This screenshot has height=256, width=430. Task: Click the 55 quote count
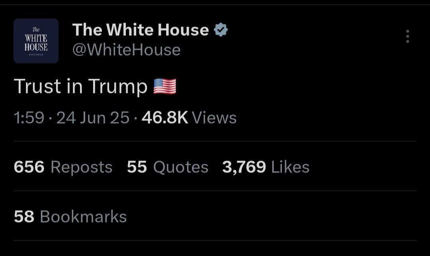137,167
